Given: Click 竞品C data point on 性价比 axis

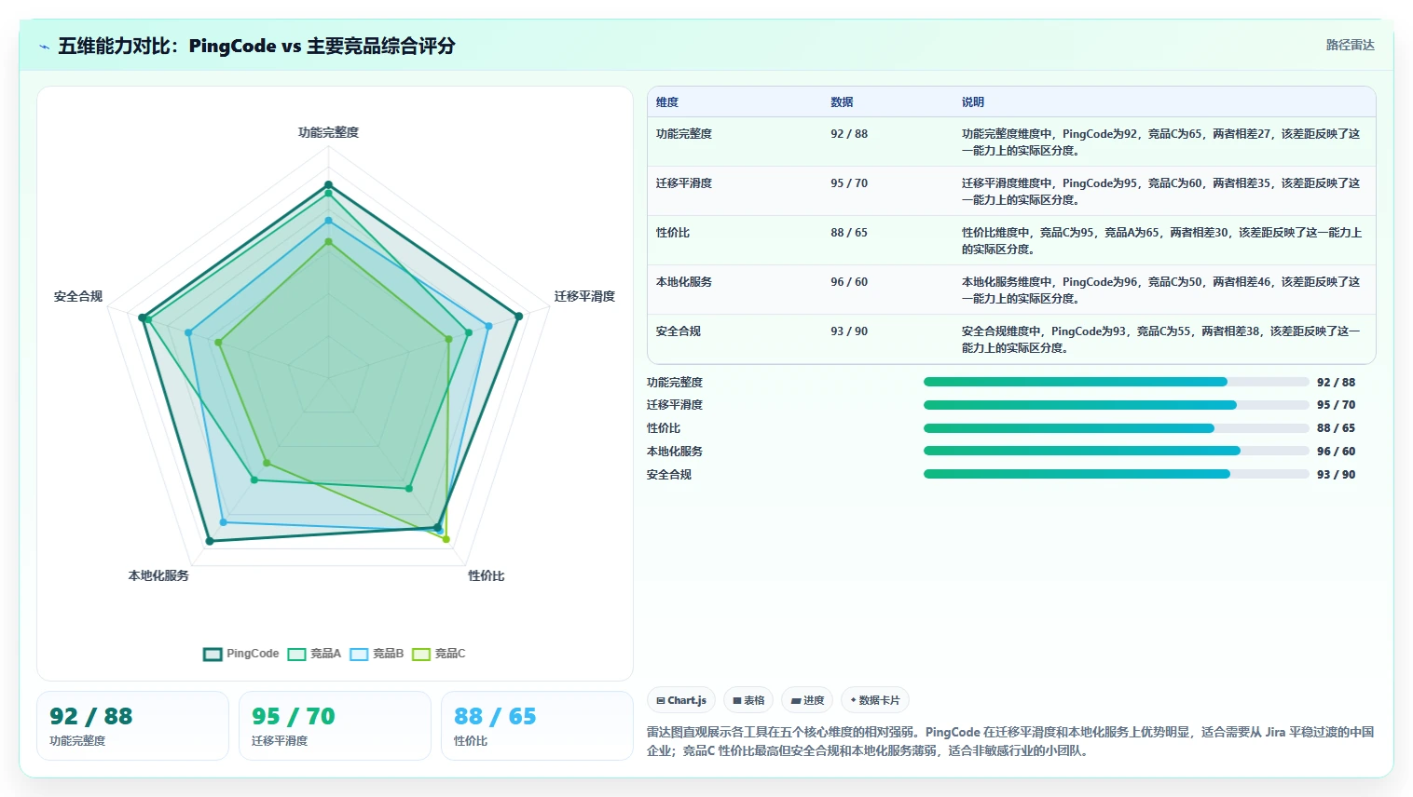Looking at the screenshot, I should tap(446, 539).
